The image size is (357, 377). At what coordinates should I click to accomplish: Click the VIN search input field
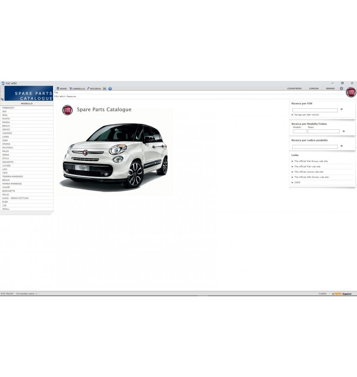(x=315, y=110)
